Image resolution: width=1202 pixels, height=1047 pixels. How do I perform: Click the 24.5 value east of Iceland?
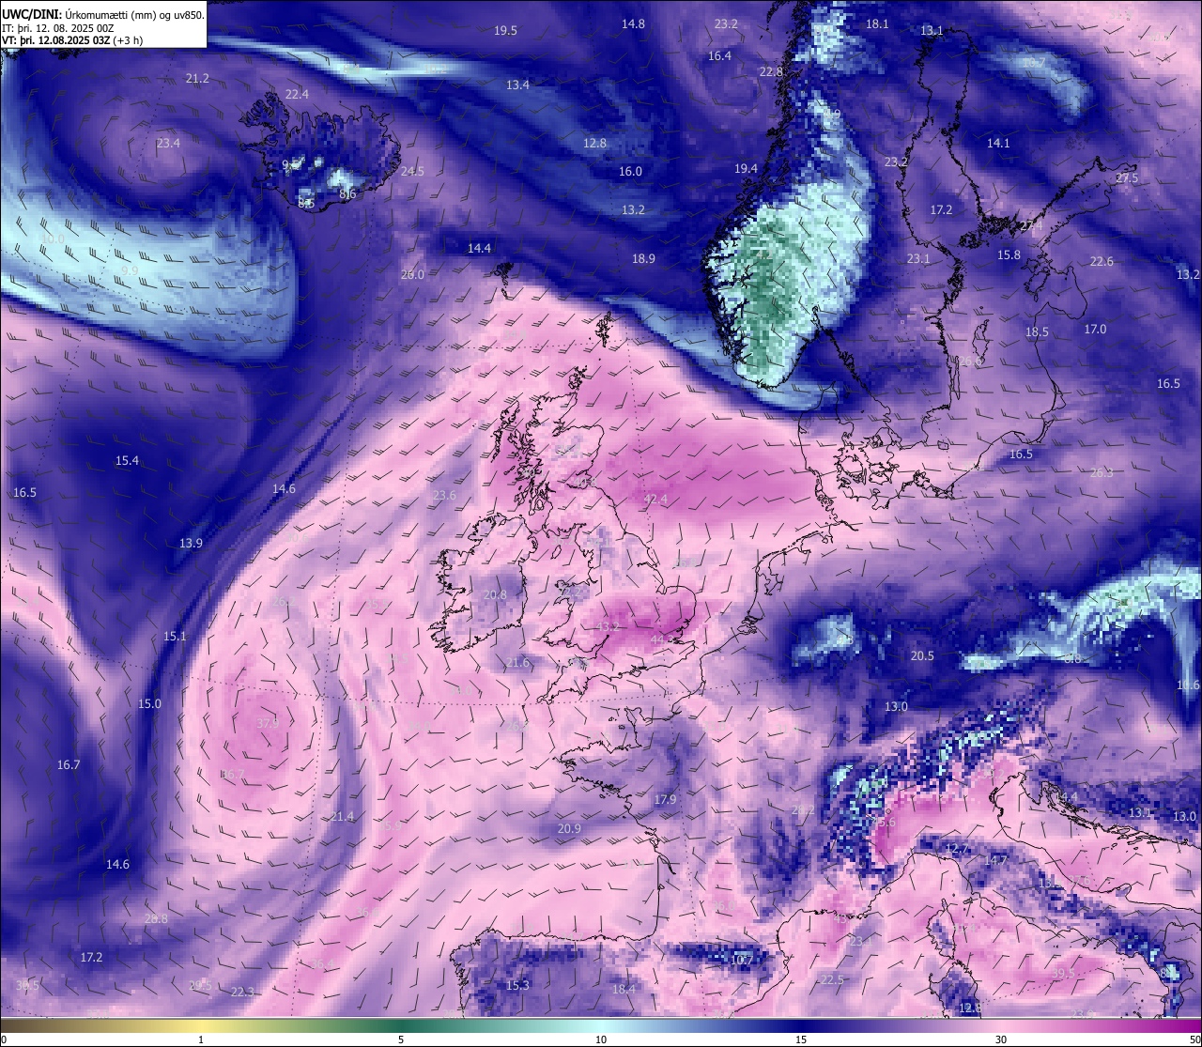tap(412, 172)
